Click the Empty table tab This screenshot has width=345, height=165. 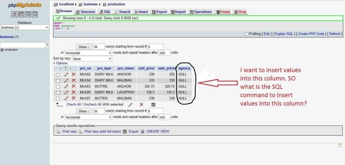[x=223, y=12]
